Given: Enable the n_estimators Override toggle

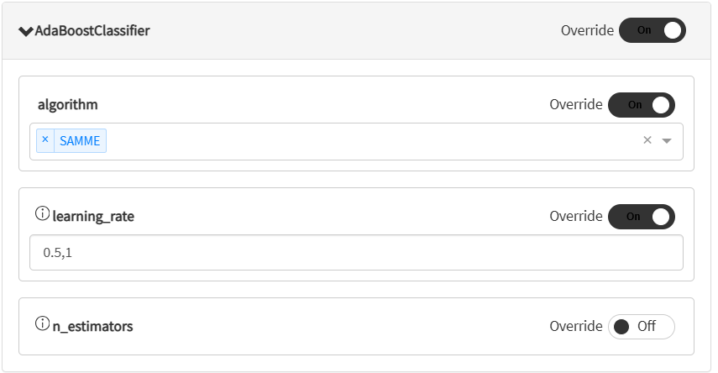Looking at the screenshot, I should tap(642, 326).
